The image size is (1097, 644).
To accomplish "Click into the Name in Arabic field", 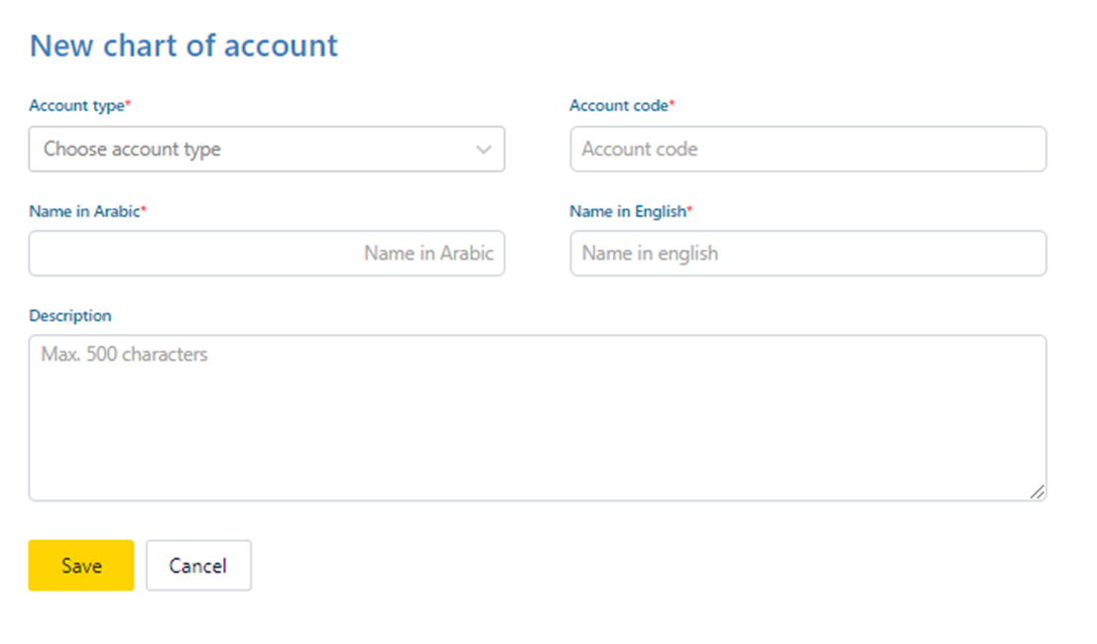I will click(x=266, y=254).
